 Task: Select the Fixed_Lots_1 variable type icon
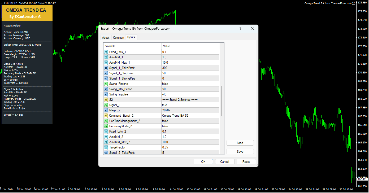pos(106,52)
